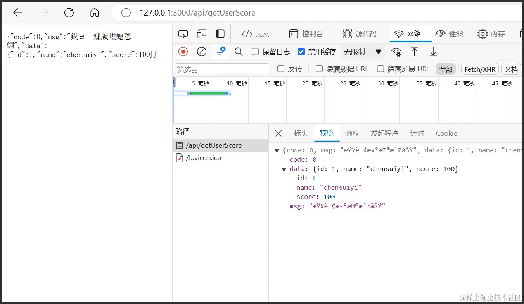This screenshot has width=524, height=304.
Task: View site information icon in address bar
Action: tap(126, 13)
